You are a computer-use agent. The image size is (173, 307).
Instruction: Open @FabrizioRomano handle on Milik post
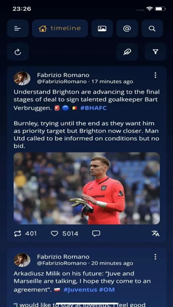tap(62, 263)
